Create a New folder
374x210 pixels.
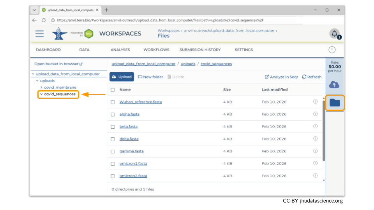[x=150, y=77]
